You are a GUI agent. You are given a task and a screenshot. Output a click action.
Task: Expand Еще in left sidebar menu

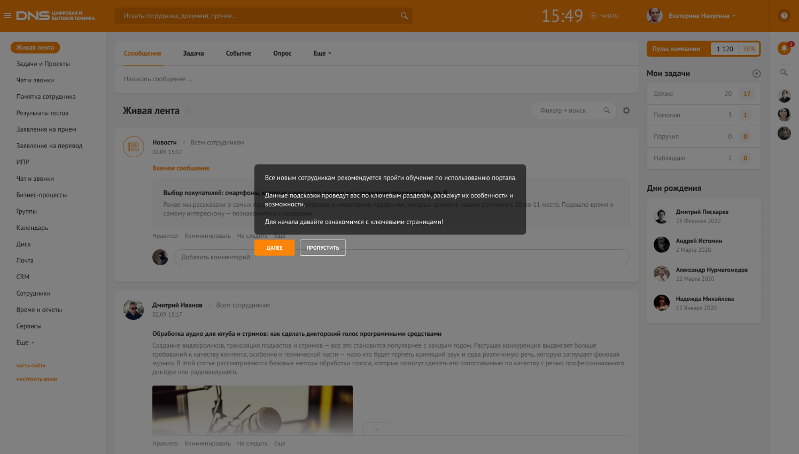[25, 343]
